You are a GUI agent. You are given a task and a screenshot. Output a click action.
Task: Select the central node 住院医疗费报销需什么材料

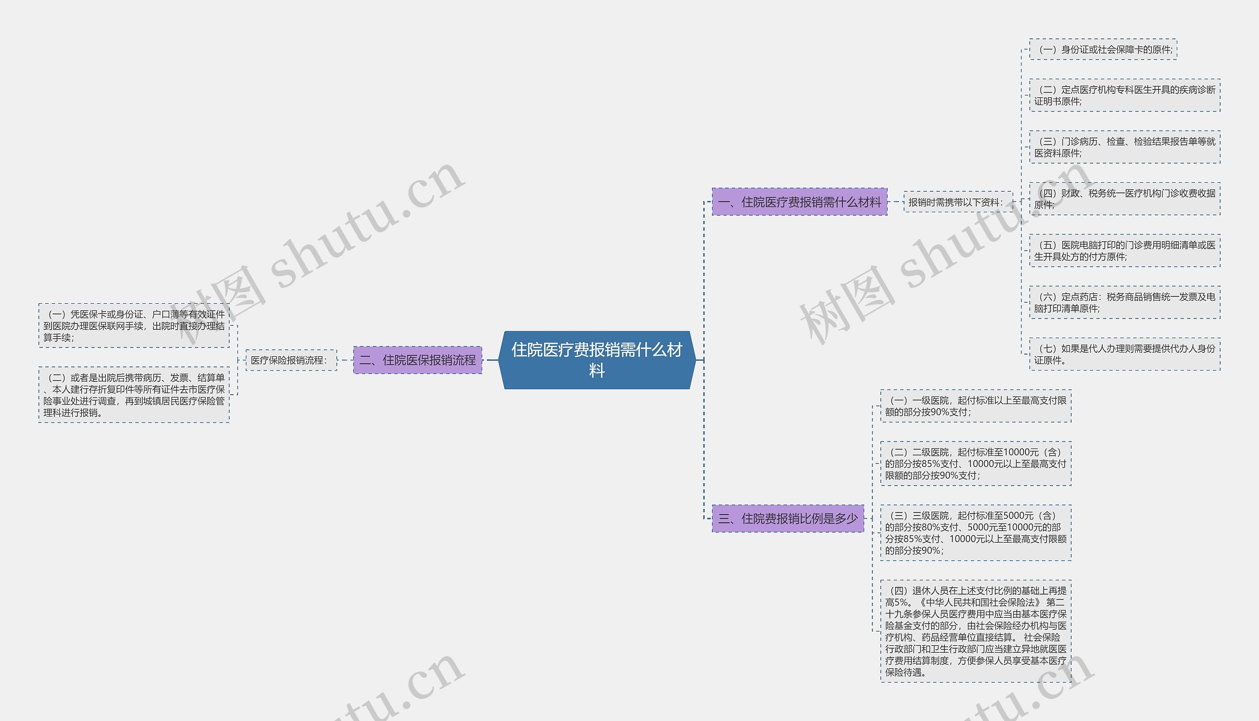597,360
